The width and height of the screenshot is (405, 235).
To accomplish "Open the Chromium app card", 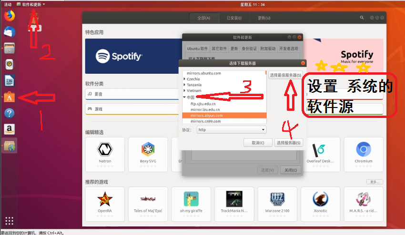I will pyautogui.click(x=364, y=155).
